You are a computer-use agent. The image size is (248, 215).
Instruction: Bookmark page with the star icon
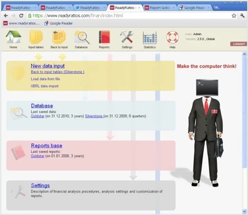pos(234,16)
